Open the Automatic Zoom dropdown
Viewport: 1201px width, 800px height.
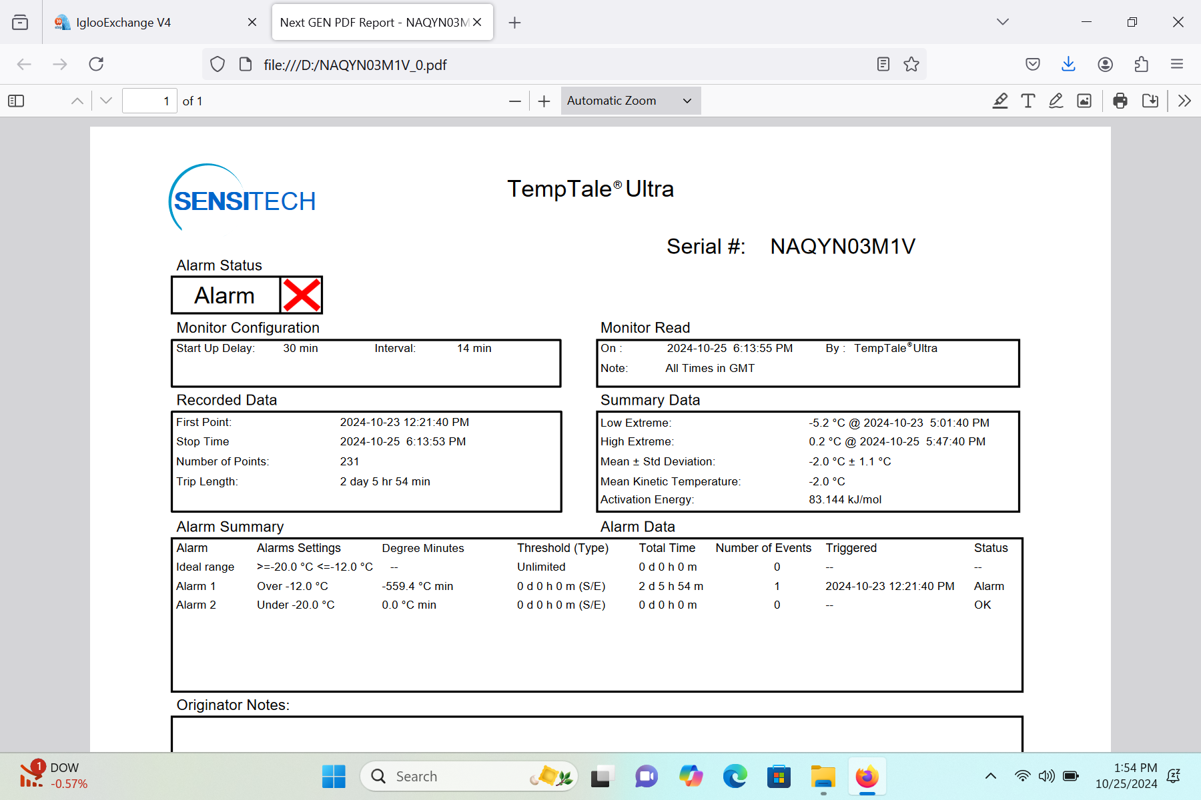631,101
